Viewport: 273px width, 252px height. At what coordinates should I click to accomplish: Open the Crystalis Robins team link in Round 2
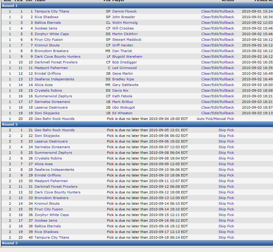(48, 158)
